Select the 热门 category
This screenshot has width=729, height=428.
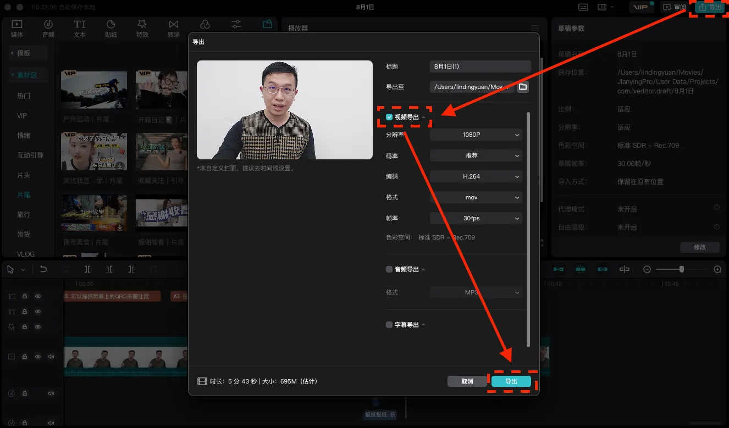coord(24,96)
